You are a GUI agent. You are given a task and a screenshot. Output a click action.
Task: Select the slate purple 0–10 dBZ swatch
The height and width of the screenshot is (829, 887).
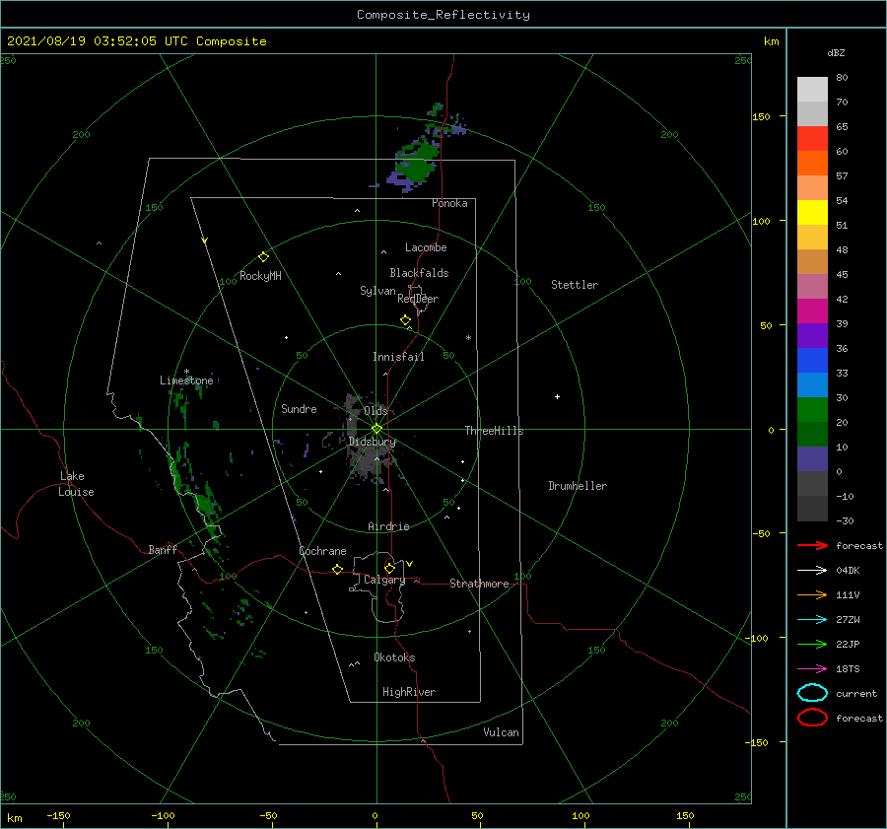click(x=812, y=459)
